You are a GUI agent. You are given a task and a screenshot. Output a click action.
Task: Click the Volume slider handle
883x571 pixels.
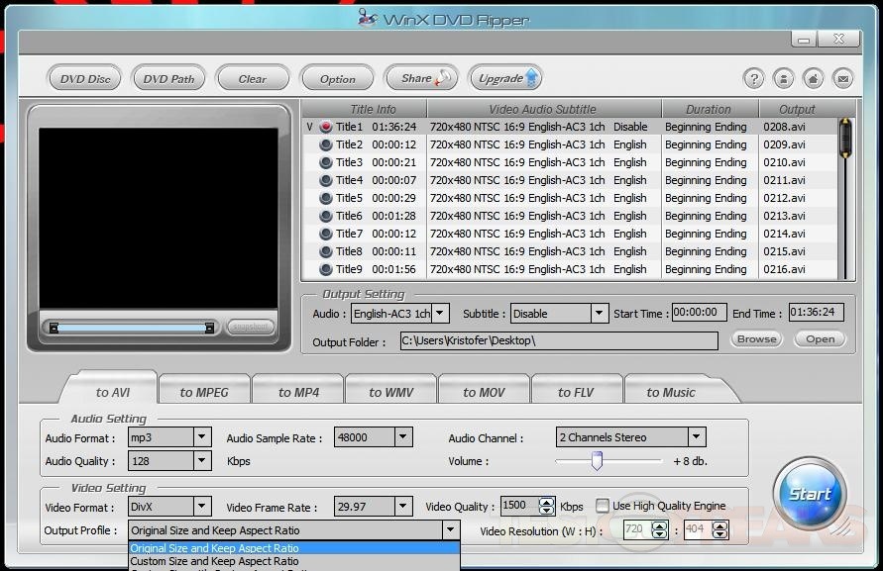click(x=597, y=460)
